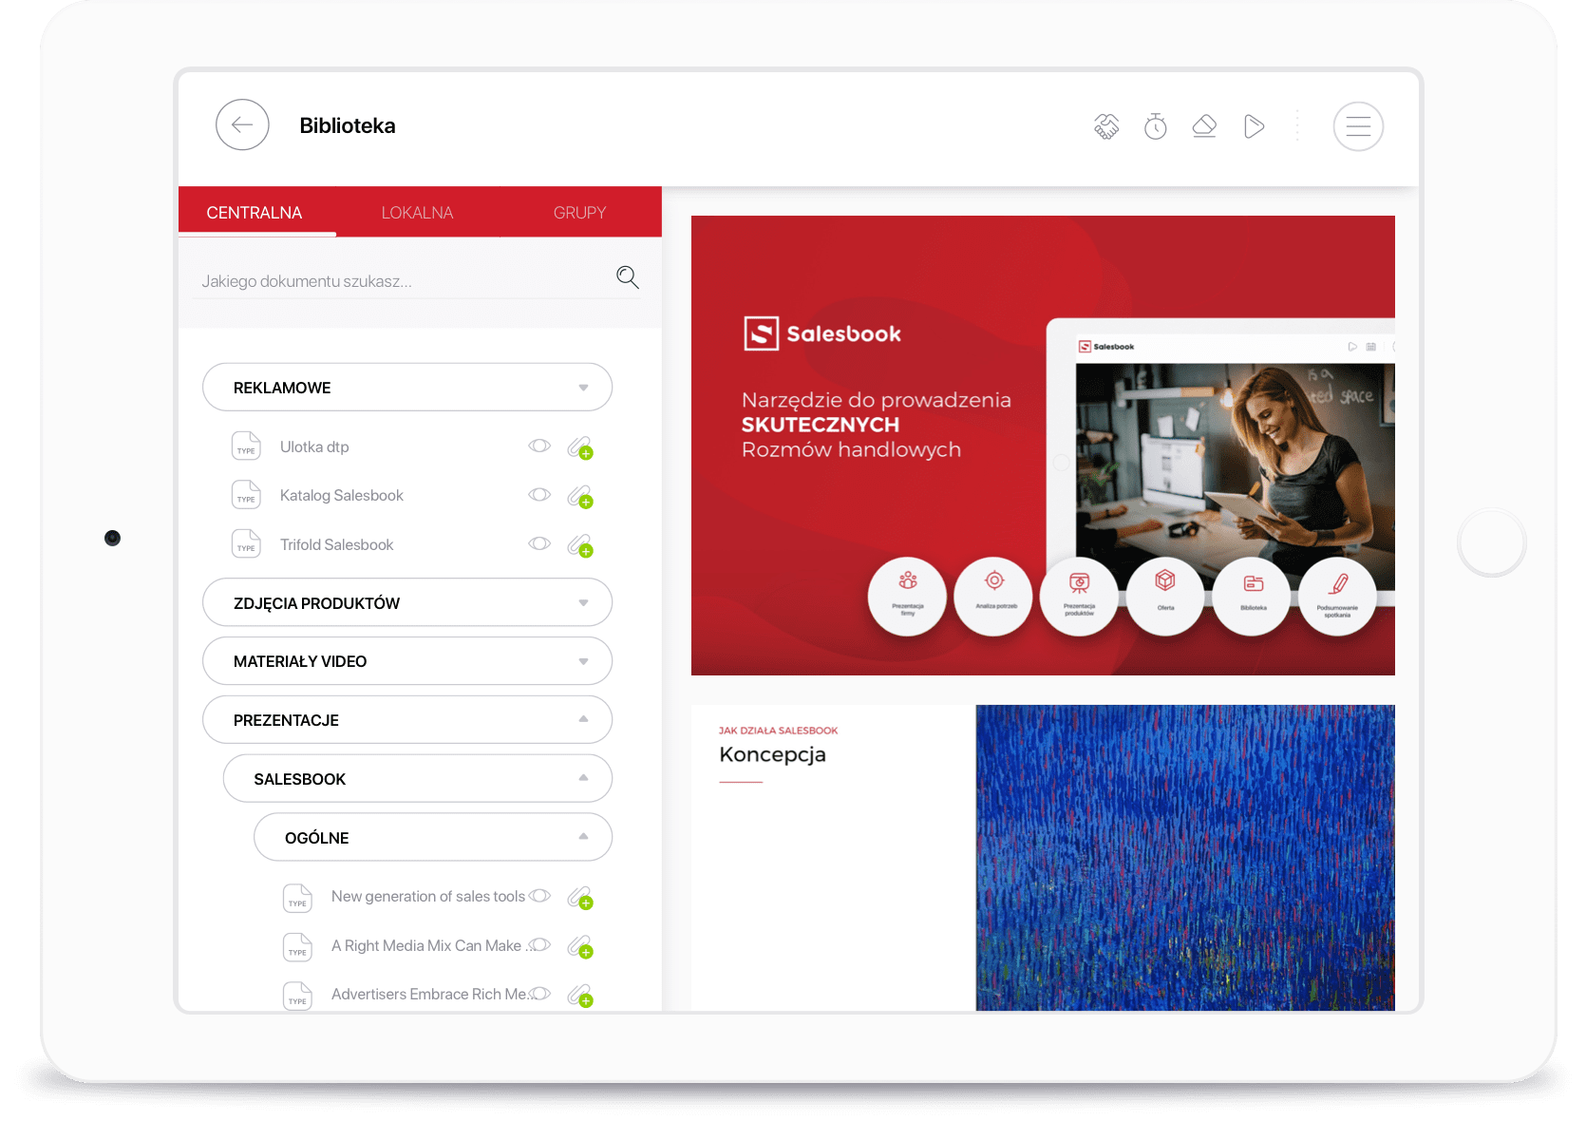Viewport: 1586px width, 1121px height.
Task: Switch to the LOKALNA tab
Action: [x=417, y=212]
